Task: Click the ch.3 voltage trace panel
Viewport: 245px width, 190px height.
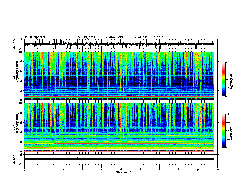Action: [121, 159]
